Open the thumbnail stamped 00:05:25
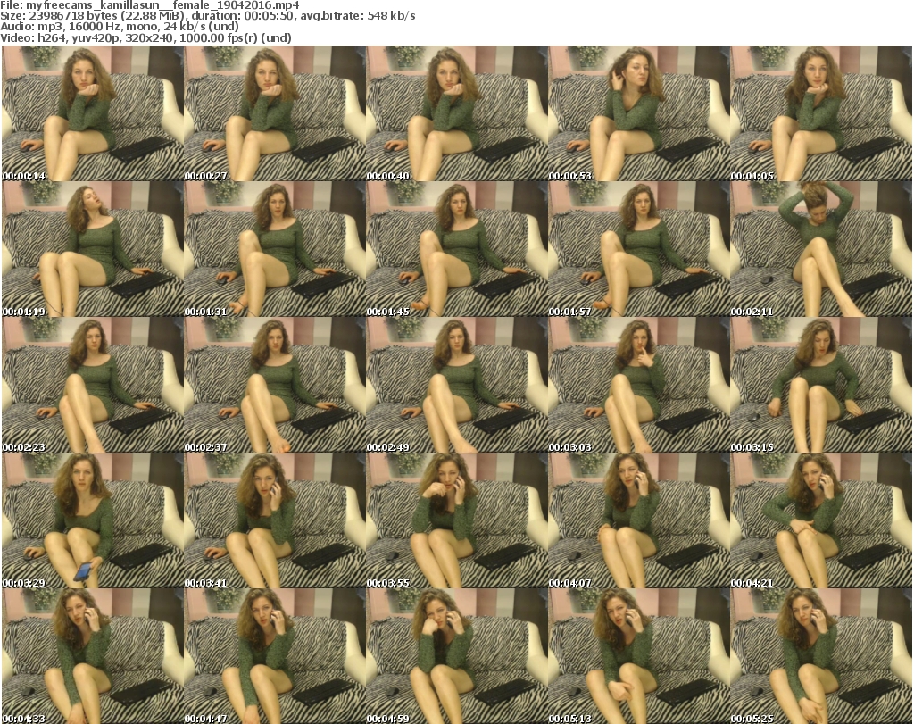The width and height of the screenshot is (914, 724). tap(821, 656)
